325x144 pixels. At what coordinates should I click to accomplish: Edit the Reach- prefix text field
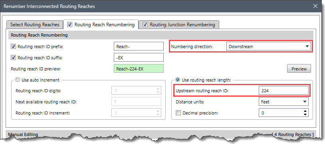point(139,46)
